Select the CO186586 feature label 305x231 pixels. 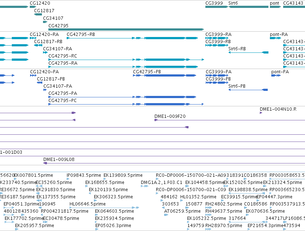point(256,204)
